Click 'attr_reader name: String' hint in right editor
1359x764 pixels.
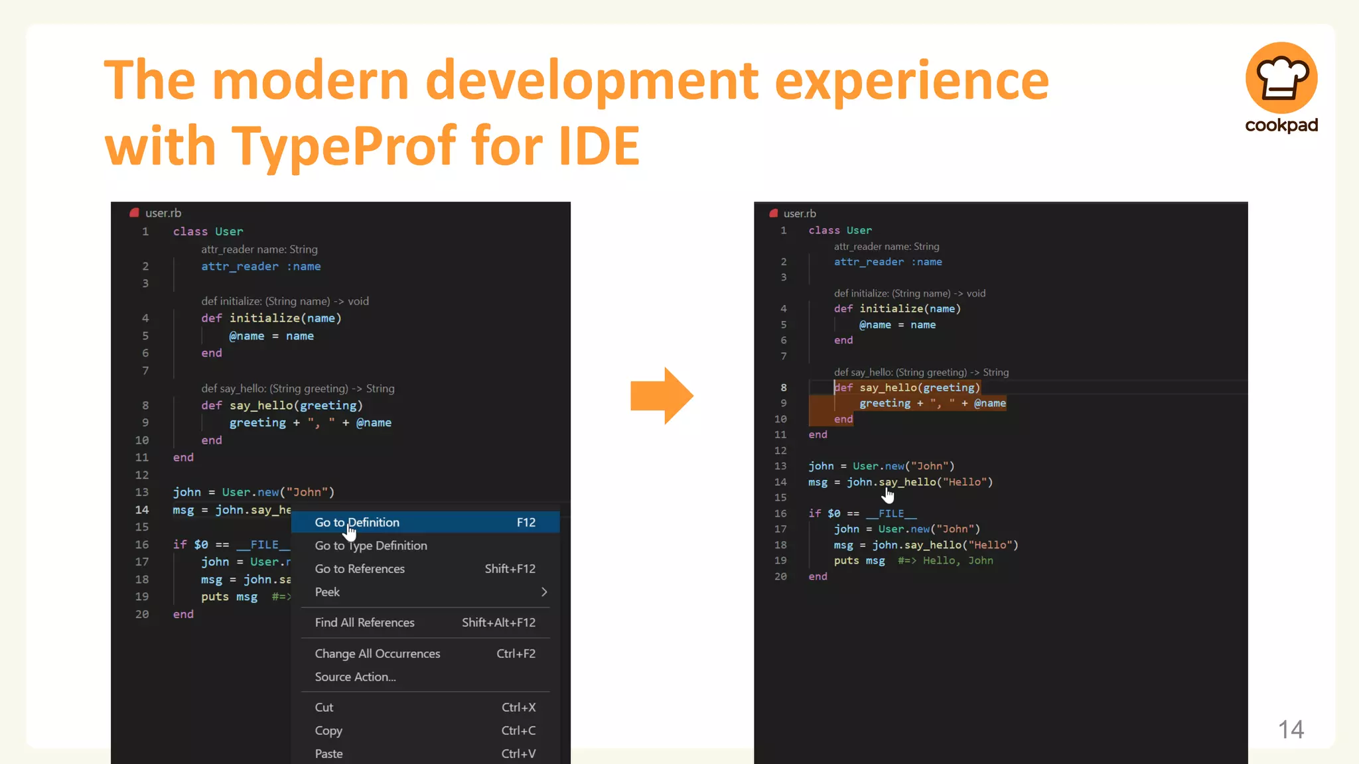click(887, 247)
